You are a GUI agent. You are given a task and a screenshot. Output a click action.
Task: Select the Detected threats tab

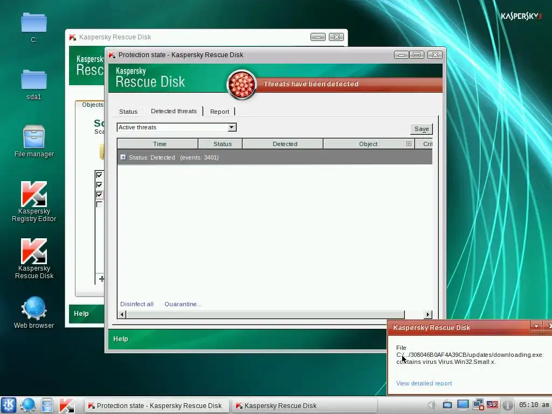(x=174, y=111)
